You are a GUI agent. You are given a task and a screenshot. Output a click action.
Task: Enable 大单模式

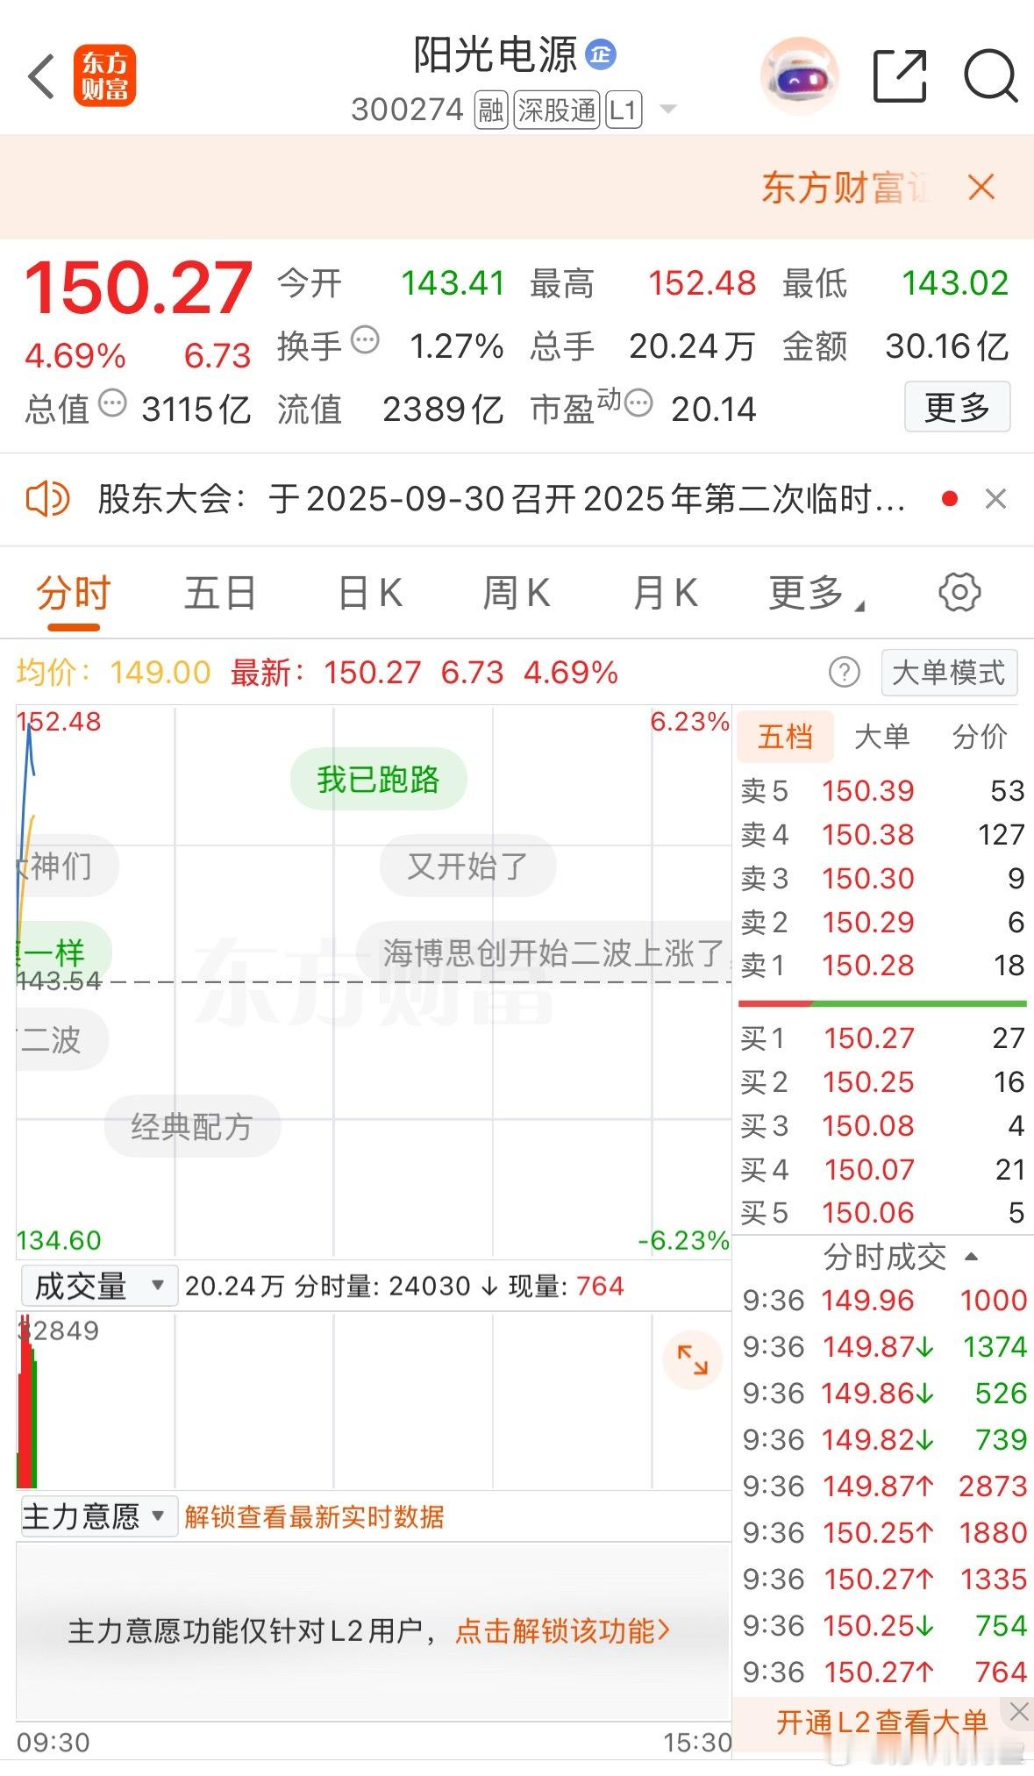[949, 673]
